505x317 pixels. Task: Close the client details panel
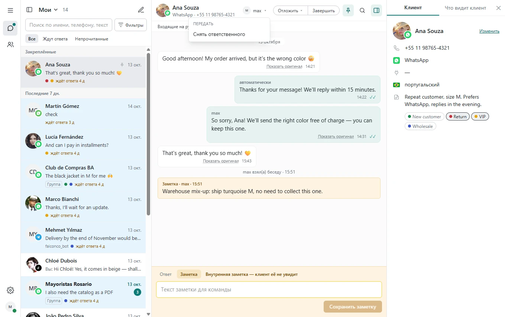click(x=499, y=8)
